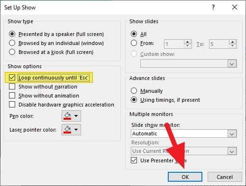
Task: Click the Cancel button
Action: [x=225, y=177]
